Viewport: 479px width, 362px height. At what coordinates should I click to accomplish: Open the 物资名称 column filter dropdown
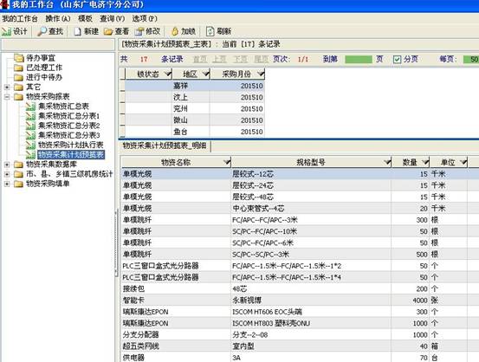227,162
